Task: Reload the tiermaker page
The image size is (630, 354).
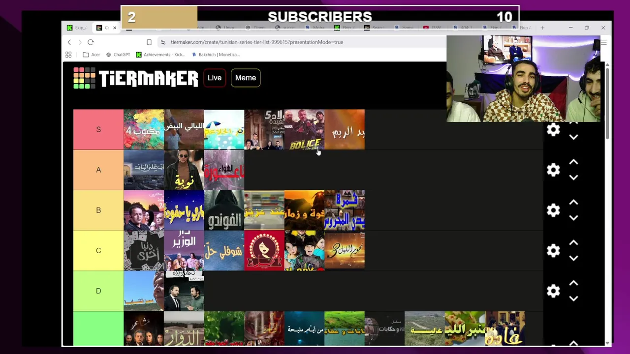Action: 91,42
